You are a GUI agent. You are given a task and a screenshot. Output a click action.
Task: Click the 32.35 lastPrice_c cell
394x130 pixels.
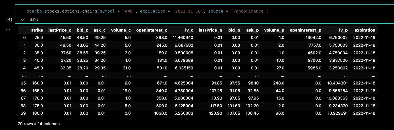[x=66, y=68]
